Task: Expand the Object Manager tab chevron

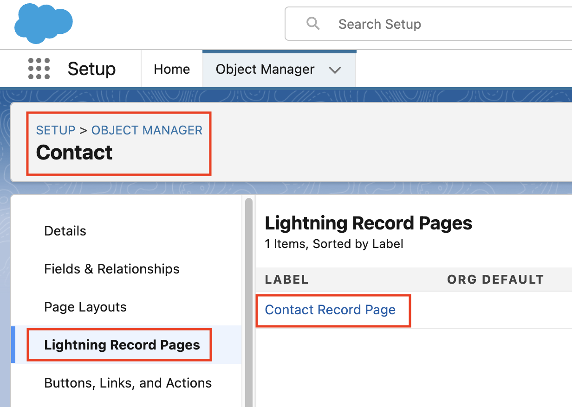Action: [x=335, y=70]
